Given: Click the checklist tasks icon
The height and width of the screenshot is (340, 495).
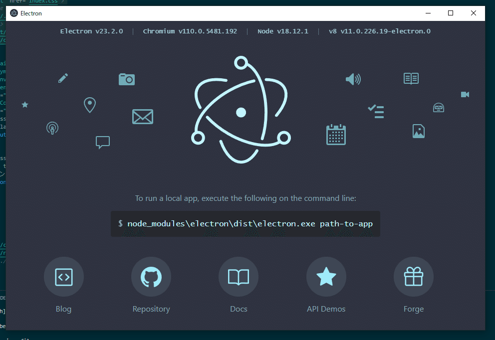Looking at the screenshot, I should (x=376, y=111).
